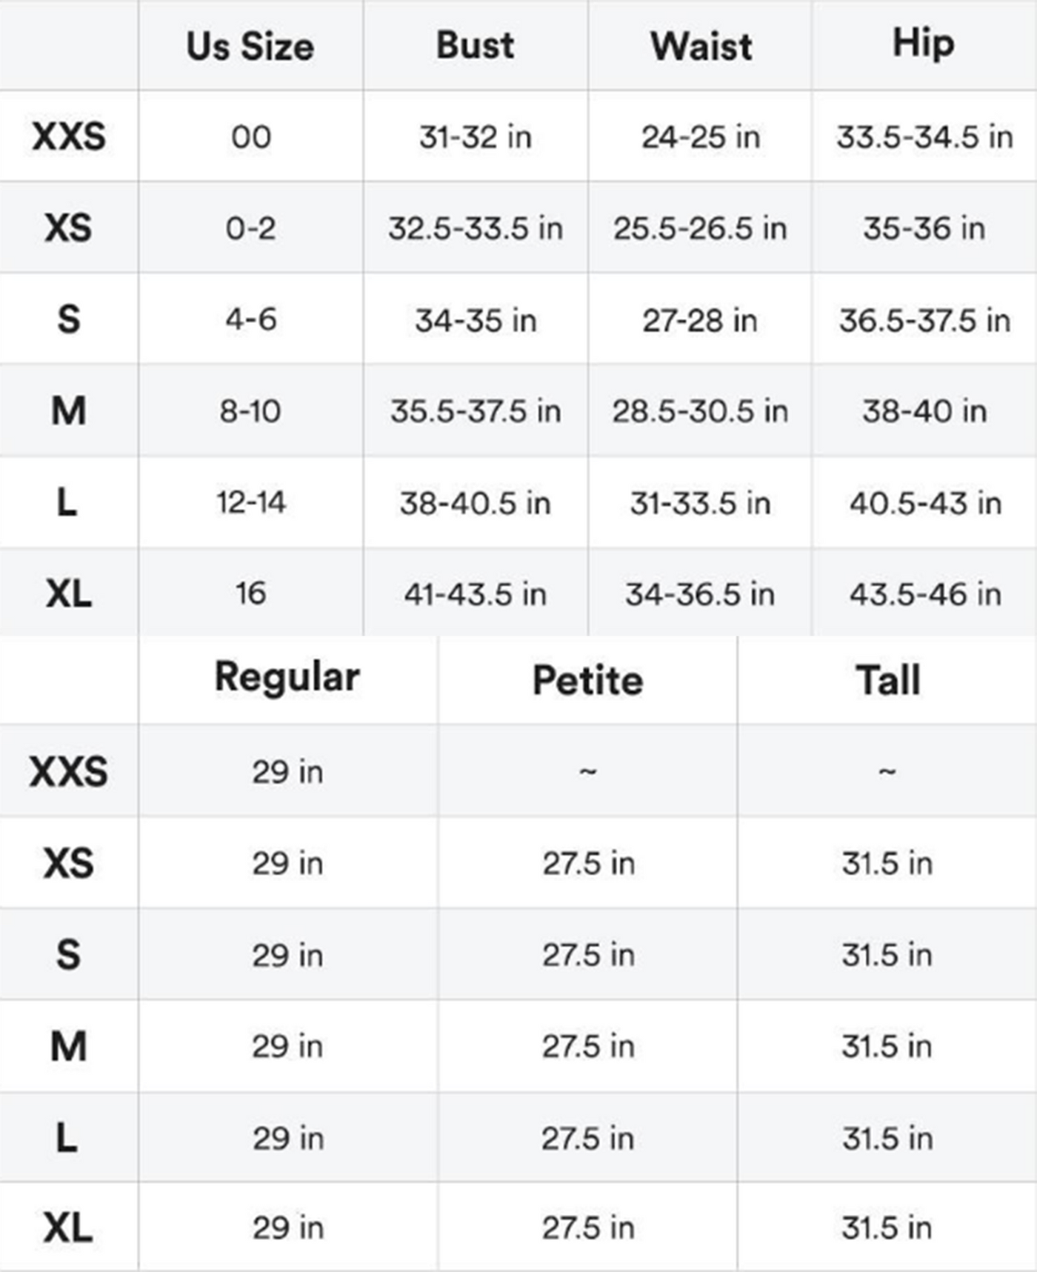
Task: Select the 12-14 US size cell
Action: coord(251,502)
